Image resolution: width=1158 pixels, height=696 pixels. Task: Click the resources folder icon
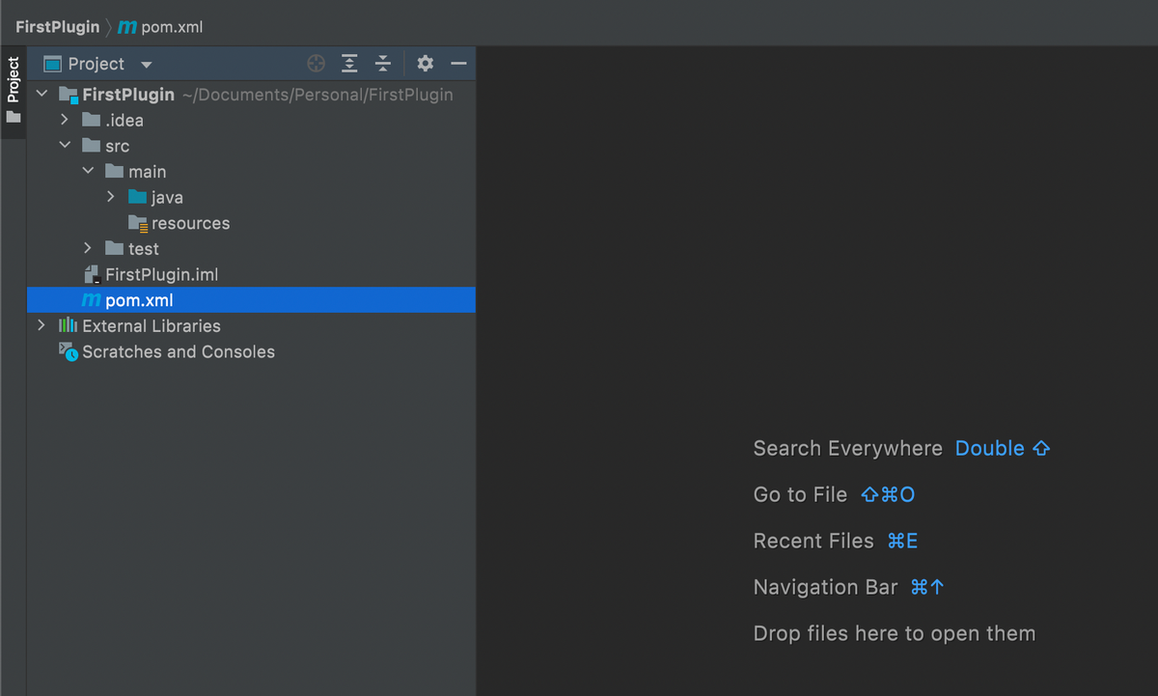pos(138,223)
